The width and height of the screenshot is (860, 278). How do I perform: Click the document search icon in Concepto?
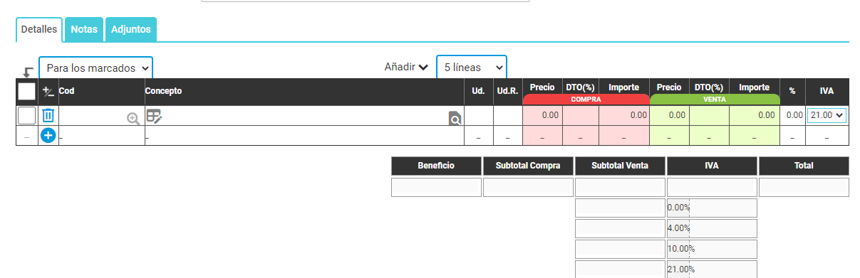pyautogui.click(x=455, y=119)
